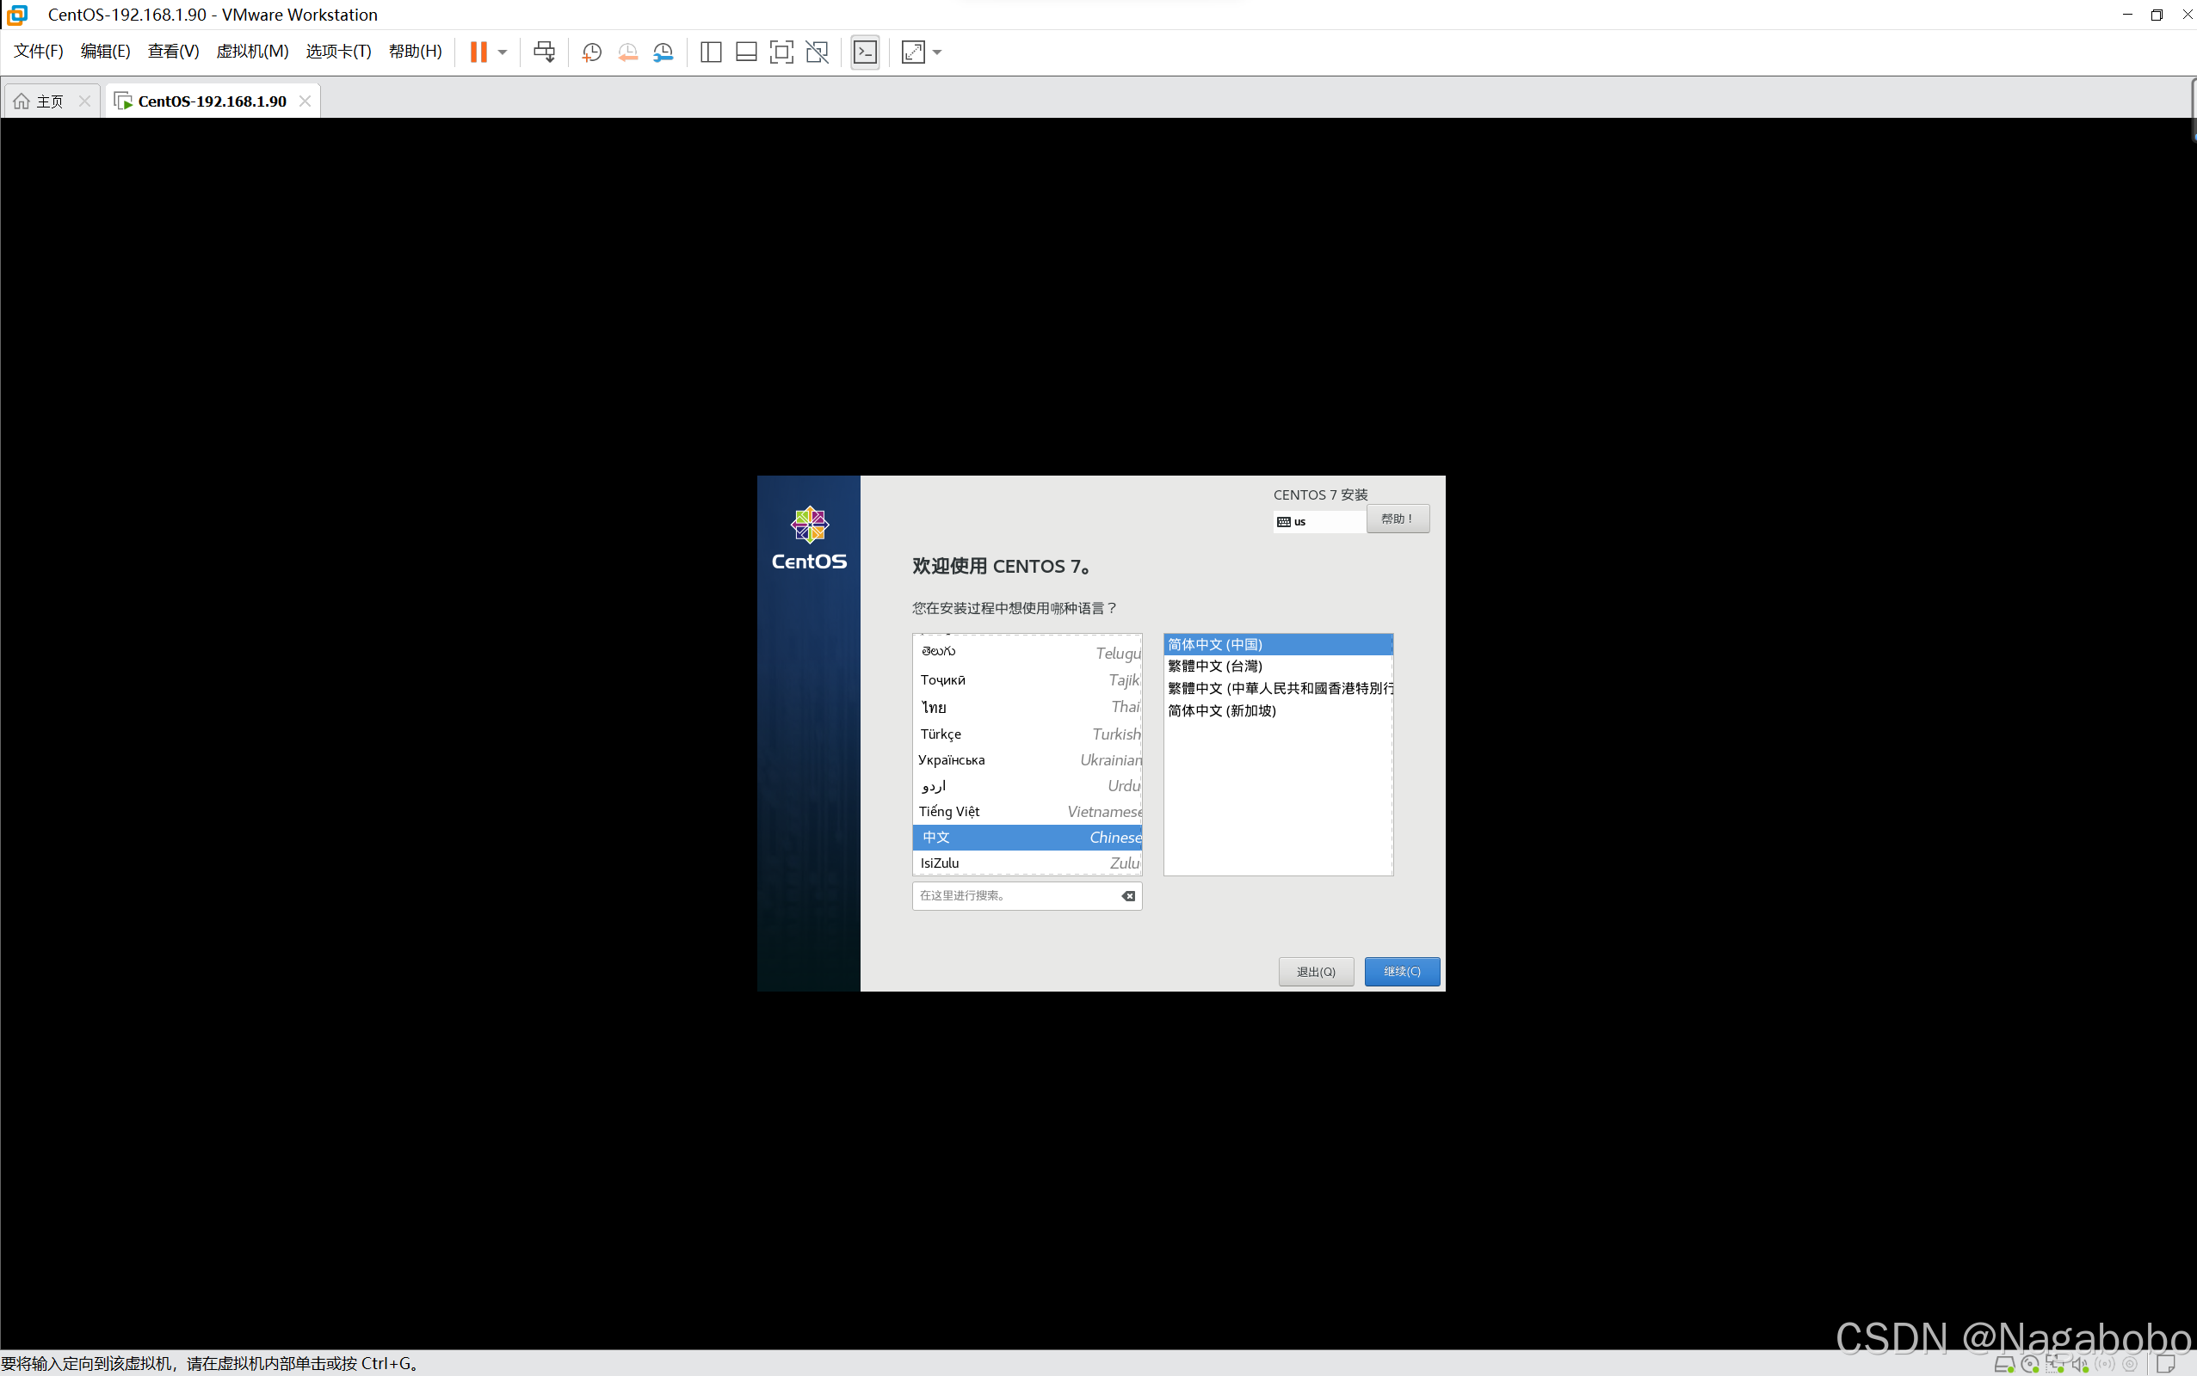Open the snapshot manager wrench icon

(x=663, y=52)
